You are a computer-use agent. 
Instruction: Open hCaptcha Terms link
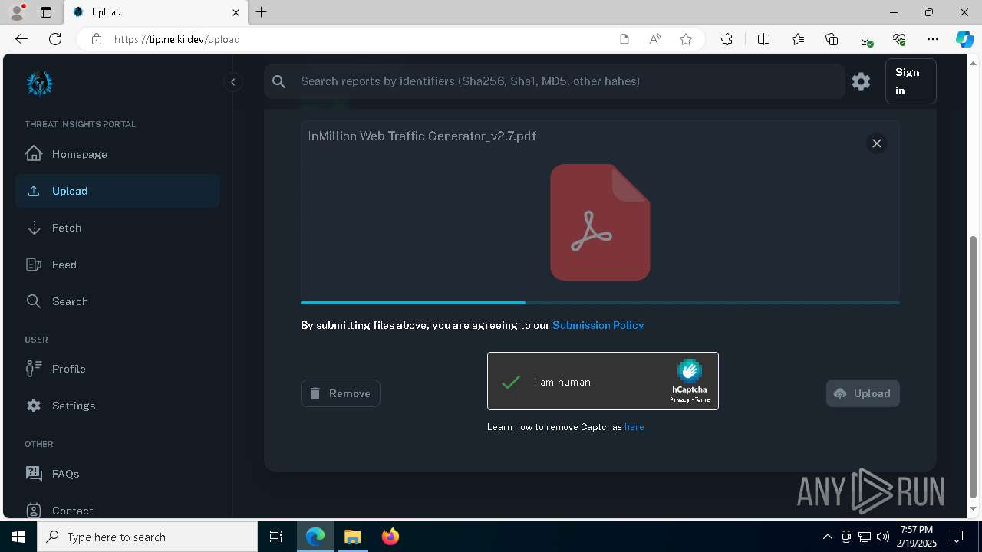click(x=703, y=400)
